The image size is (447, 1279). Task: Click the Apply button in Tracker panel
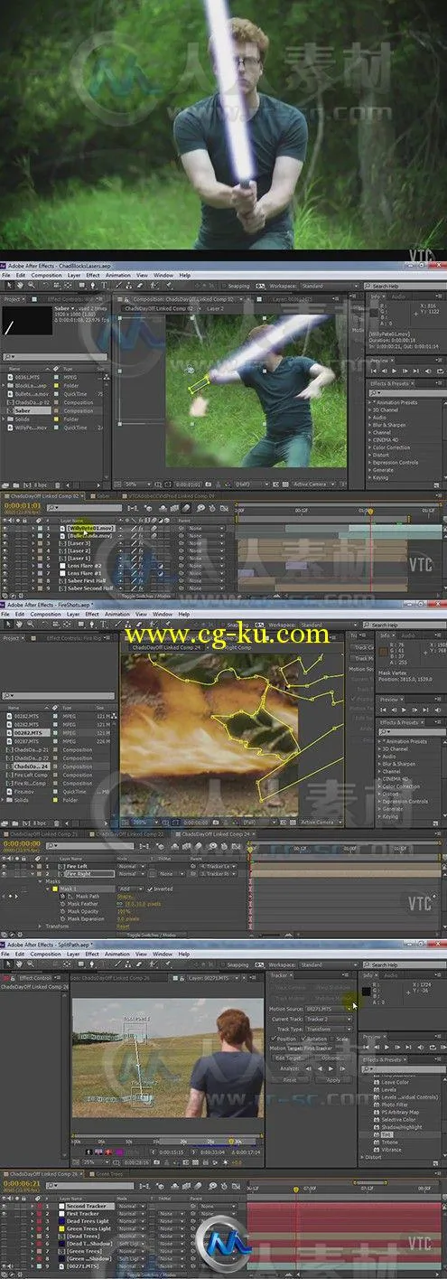[332, 1080]
